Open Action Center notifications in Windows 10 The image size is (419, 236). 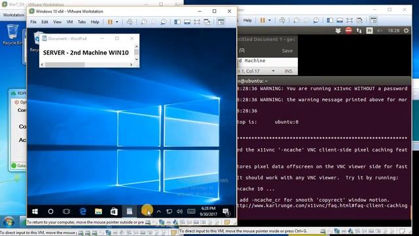[226, 212]
